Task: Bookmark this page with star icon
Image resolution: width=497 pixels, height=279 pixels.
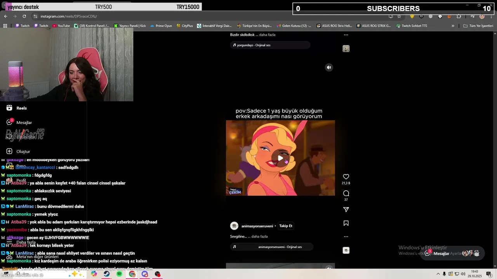Action: click(399, 16)
